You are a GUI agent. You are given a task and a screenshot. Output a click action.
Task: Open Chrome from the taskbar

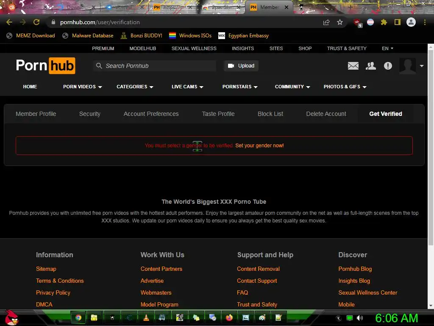(78, 318)
